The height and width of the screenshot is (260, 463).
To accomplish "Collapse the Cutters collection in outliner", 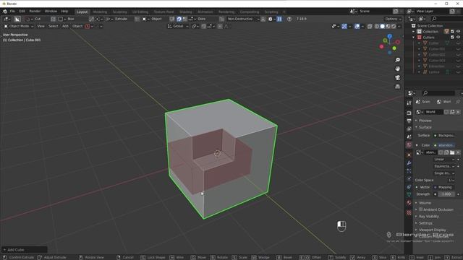I will coord(414,38).
